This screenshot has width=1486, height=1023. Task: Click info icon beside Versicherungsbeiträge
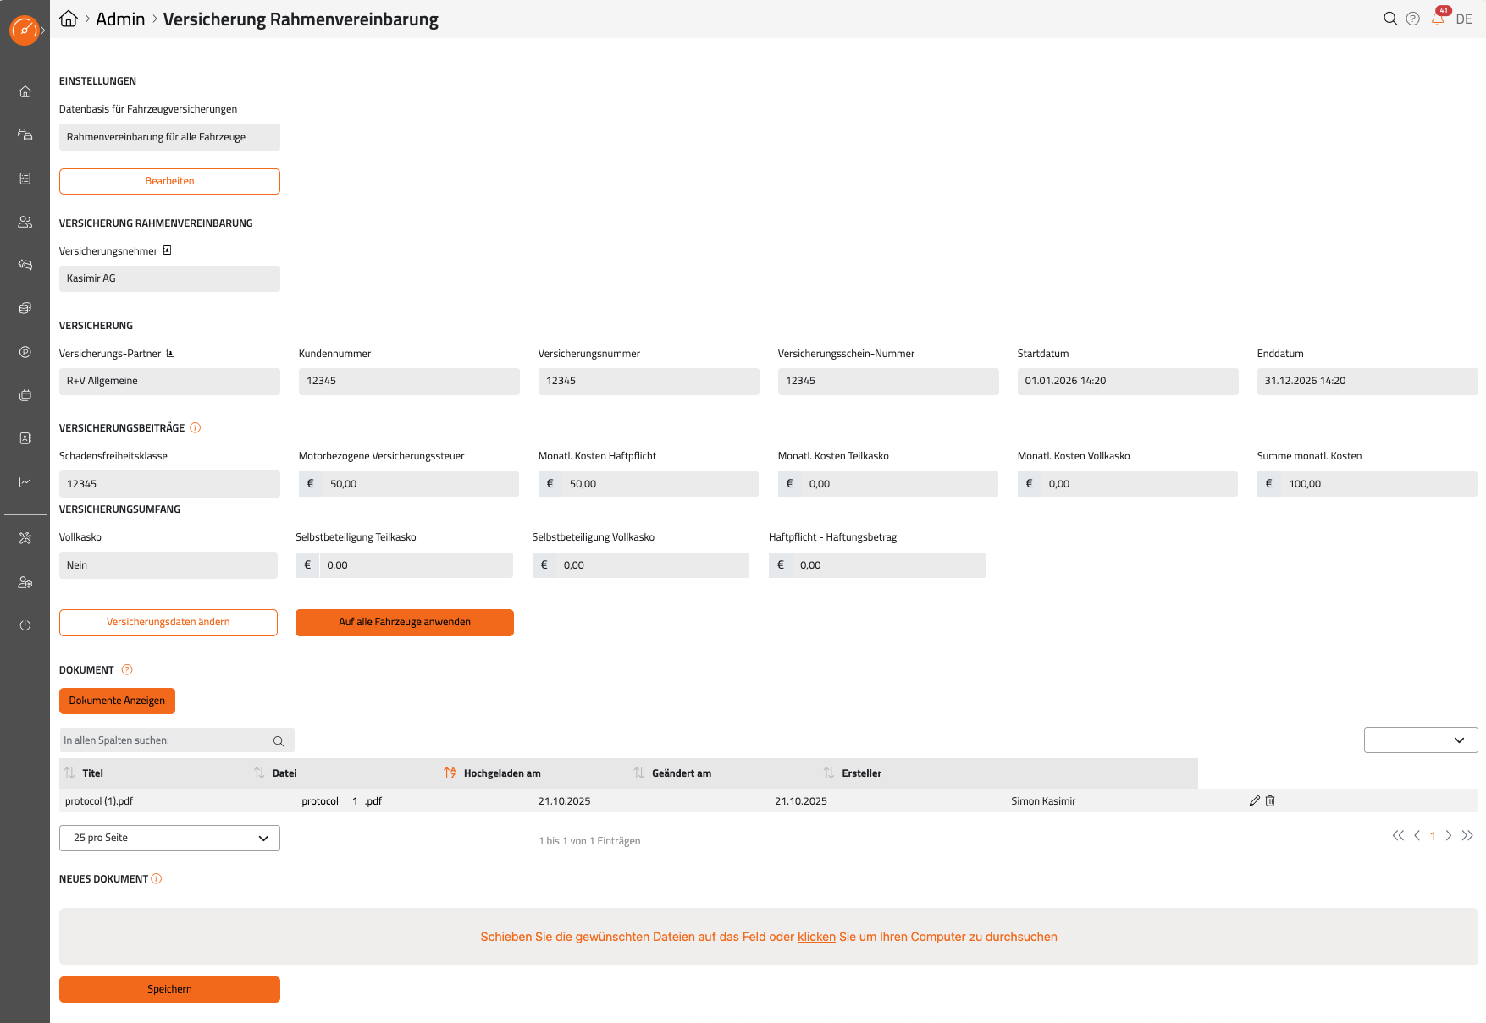pyautogui.click(x=196, y=428)
